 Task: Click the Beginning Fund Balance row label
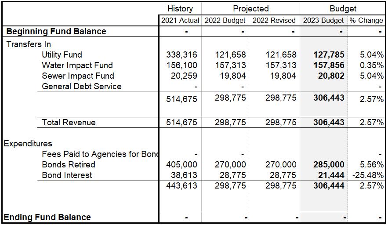pos(56,32)
